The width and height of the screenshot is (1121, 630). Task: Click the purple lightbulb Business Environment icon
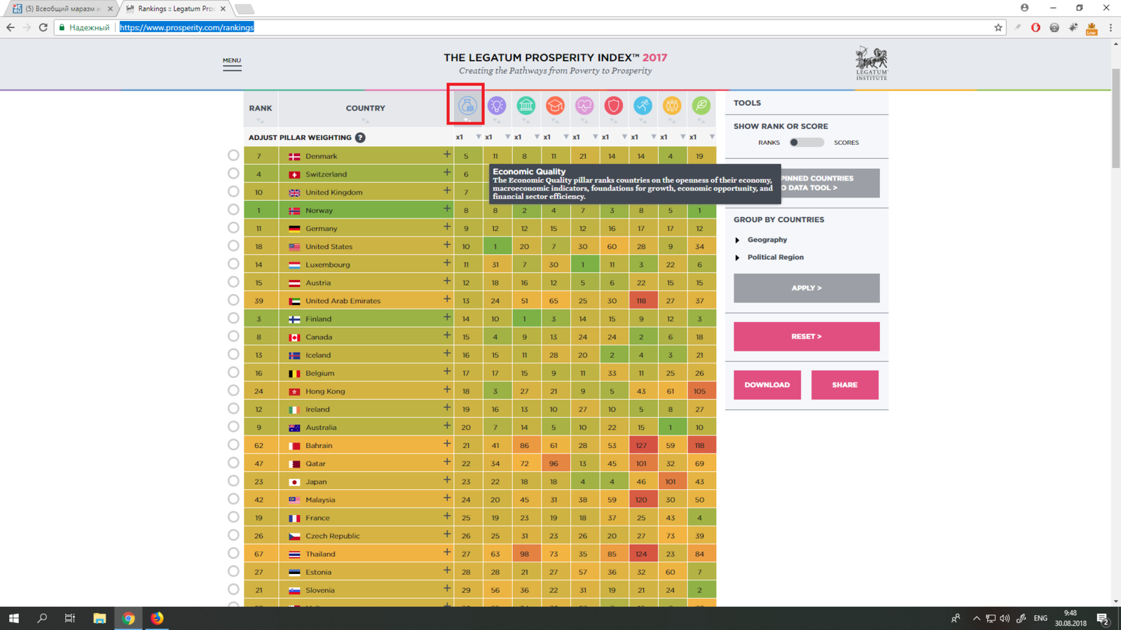(x=497, y=106)
